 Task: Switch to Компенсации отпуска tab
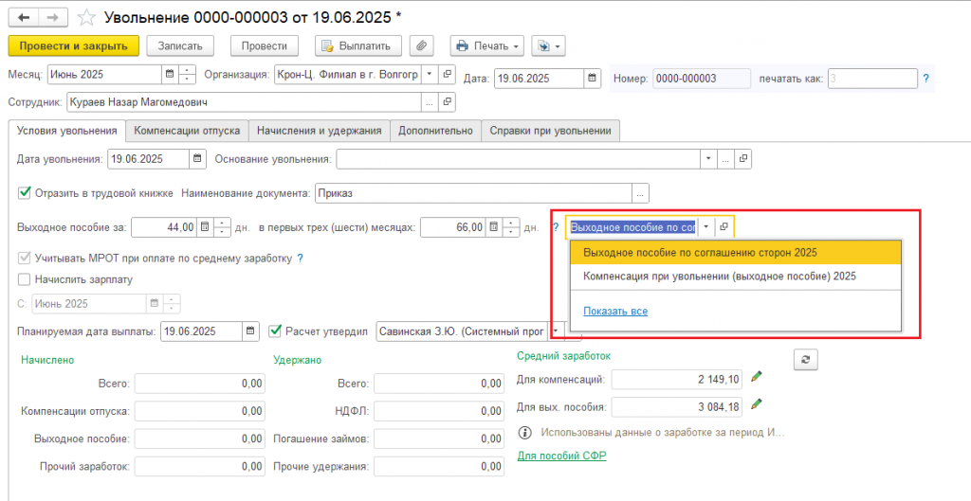tap(187, 130)
